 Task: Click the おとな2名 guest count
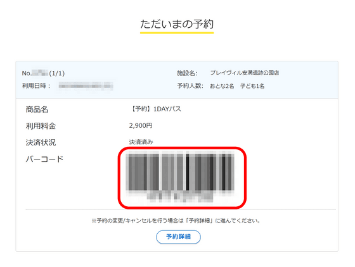222,86
